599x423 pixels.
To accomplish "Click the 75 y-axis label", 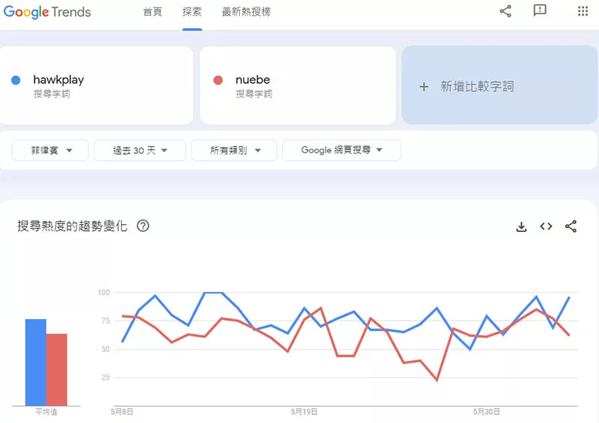I will point(106,321).
